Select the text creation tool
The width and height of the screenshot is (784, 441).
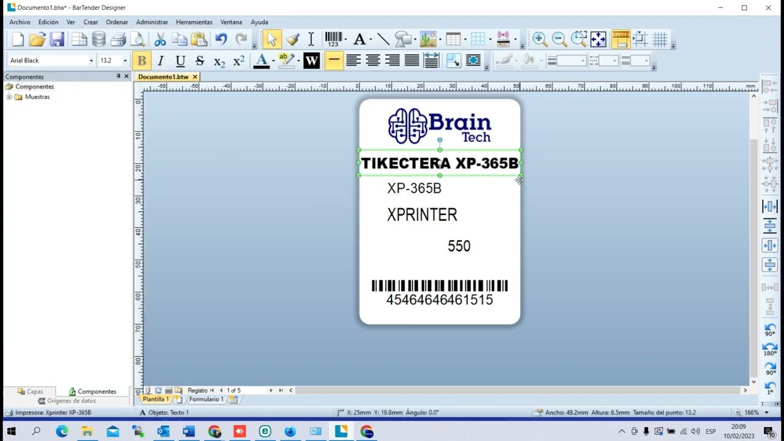(360, 40)
